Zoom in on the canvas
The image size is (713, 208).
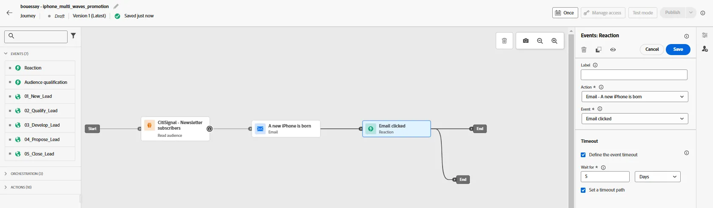click(x=554, y=41)
